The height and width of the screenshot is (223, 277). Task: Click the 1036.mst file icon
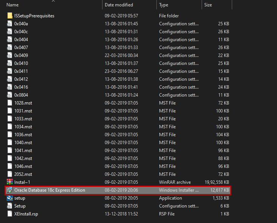coord(10,135)
